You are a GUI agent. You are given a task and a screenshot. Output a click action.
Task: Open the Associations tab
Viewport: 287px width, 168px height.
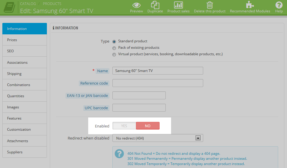pyautogui.click(x=24, y=62)
